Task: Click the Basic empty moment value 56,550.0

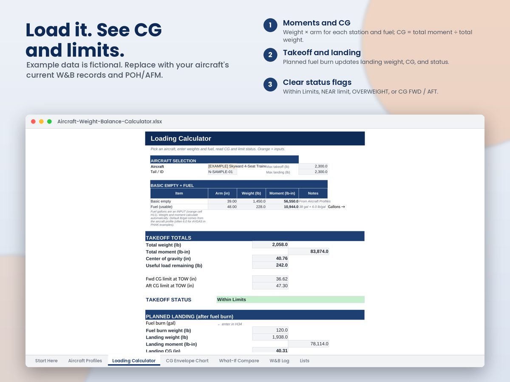Action: tap(282, 201)
